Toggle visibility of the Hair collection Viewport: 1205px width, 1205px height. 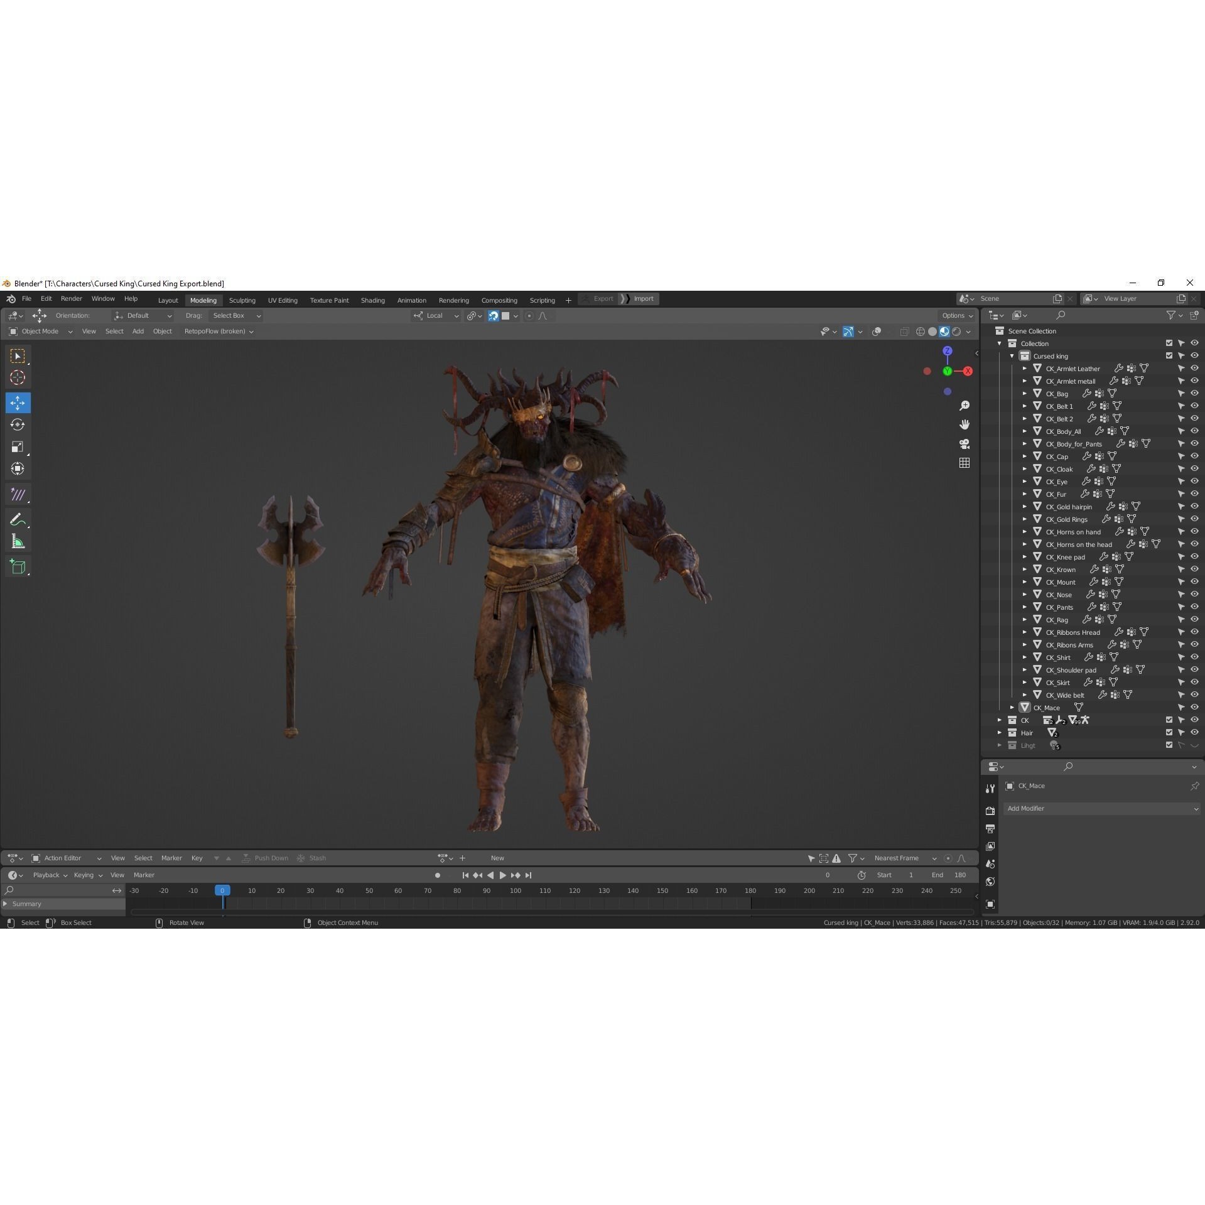[1195, 733]
